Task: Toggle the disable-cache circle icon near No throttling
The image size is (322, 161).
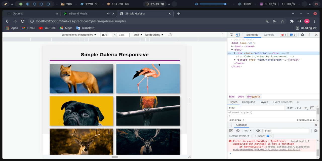Action: 170,35
